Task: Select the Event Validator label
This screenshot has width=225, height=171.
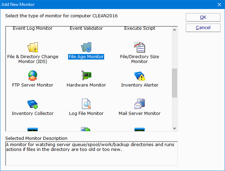Action: tap(86, 28)
